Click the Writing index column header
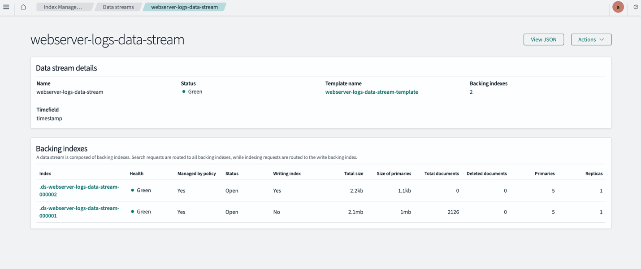 point(287,174)
